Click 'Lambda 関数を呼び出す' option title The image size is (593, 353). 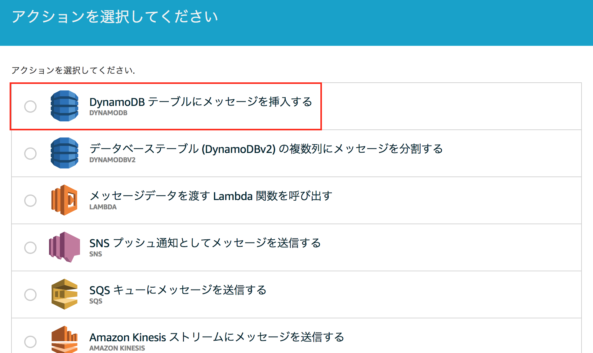pos(211,196)
